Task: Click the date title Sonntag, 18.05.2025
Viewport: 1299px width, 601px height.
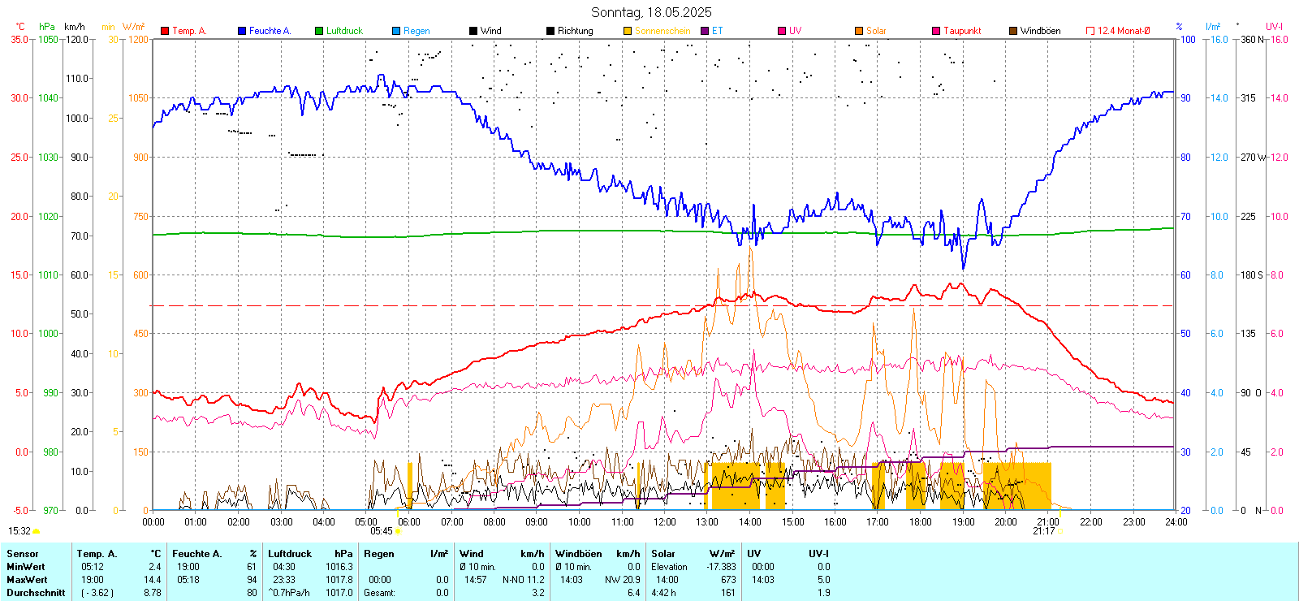Action: pos(651,12)
